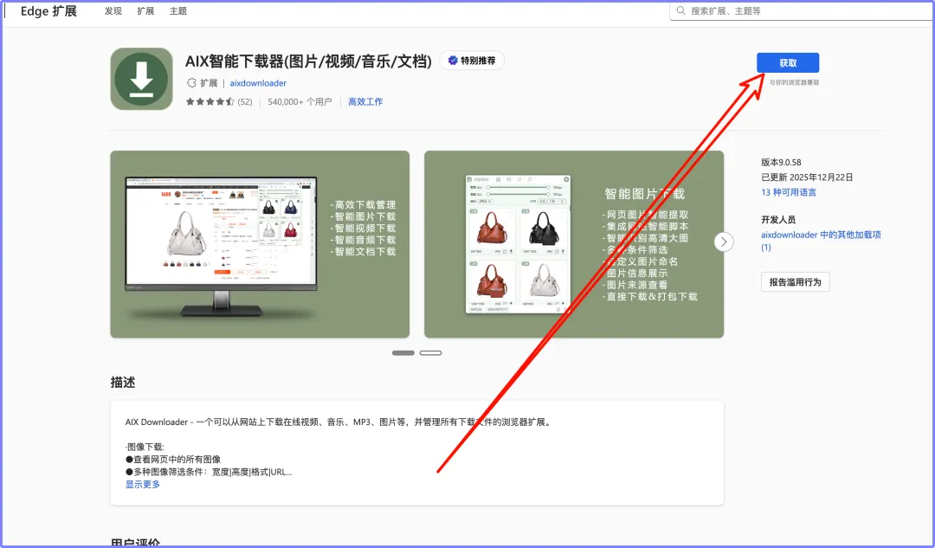935x548 pixels.
Task: Click the 与你的浏览器兼容 text
Action: (794, 82)
